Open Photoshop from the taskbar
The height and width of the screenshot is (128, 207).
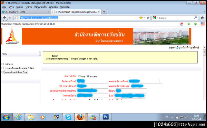[x=106, y=117]
